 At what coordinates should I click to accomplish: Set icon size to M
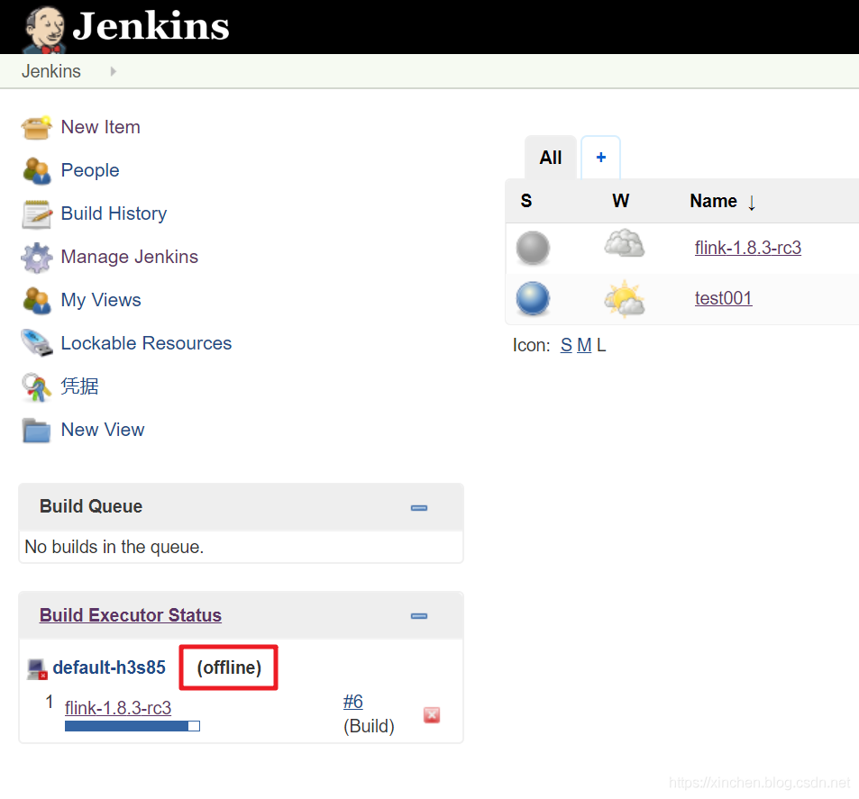[584, 345]
